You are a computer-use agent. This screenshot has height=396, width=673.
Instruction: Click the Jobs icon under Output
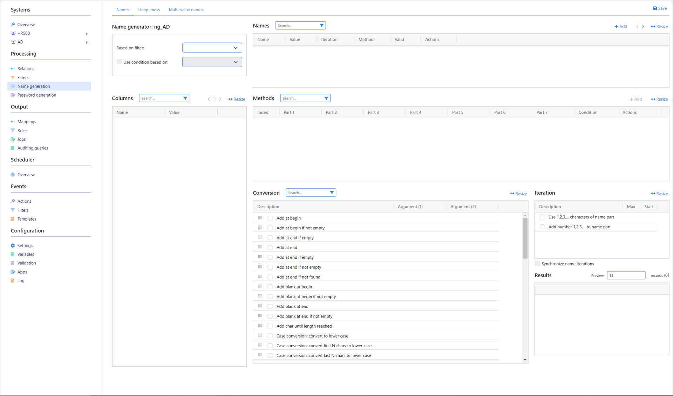pos(13,139)
